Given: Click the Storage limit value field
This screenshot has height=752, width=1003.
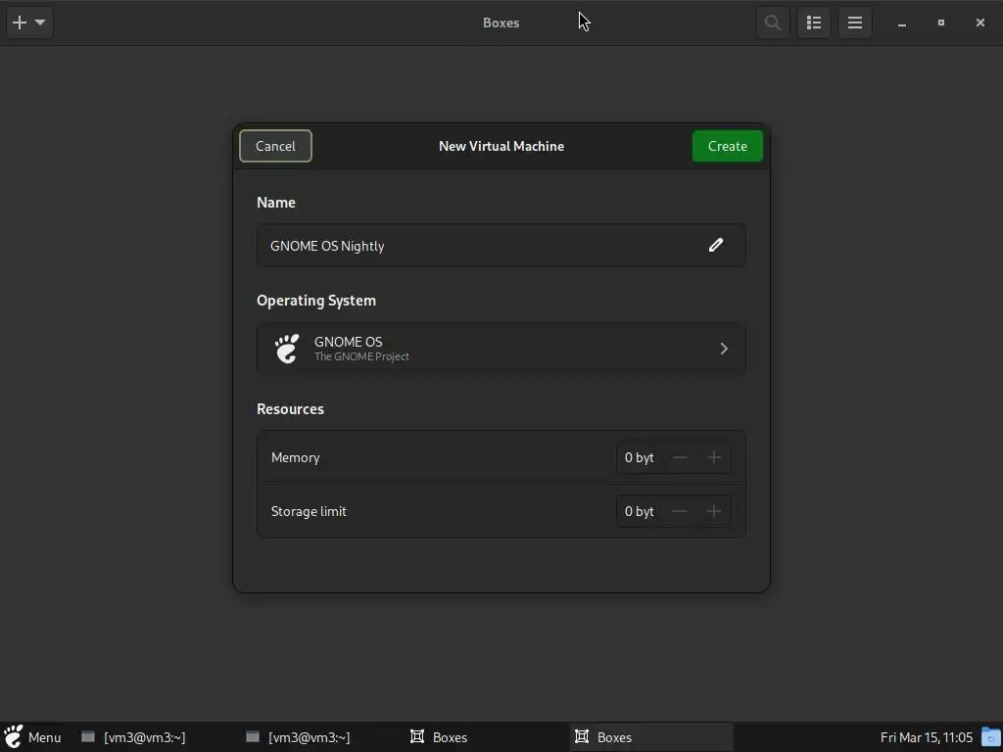Looking at the screenshot, I should [x=640, y=511].
